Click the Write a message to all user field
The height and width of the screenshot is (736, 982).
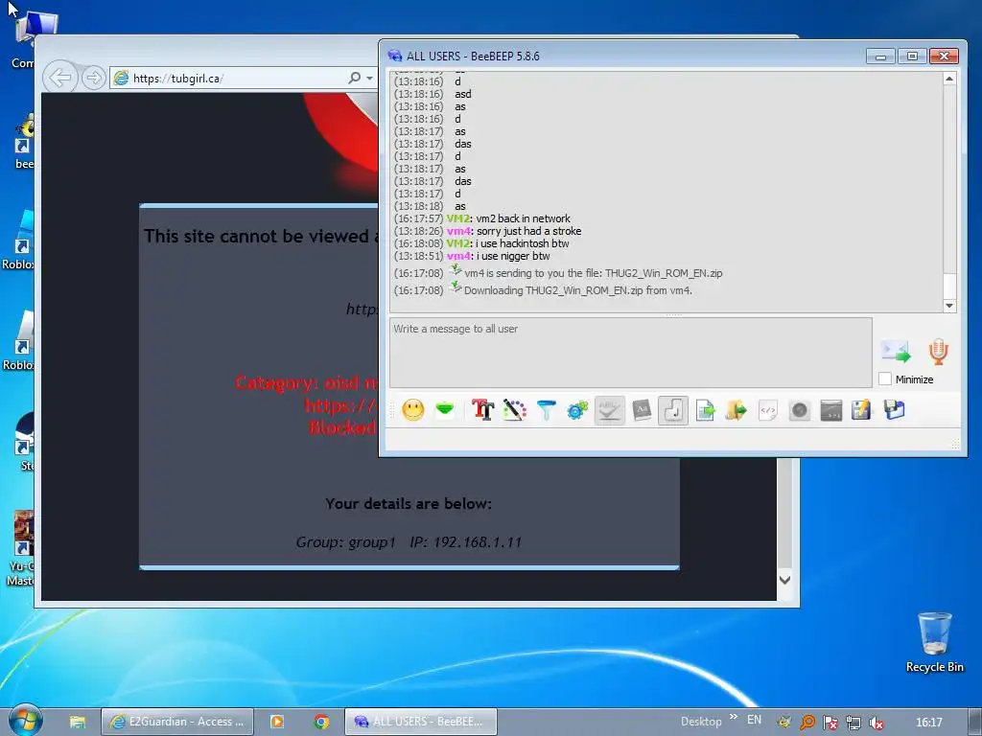click(631, 353)
